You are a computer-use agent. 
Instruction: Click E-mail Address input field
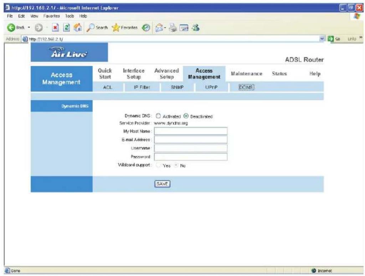pyautogui.click(x=191, y=139)
